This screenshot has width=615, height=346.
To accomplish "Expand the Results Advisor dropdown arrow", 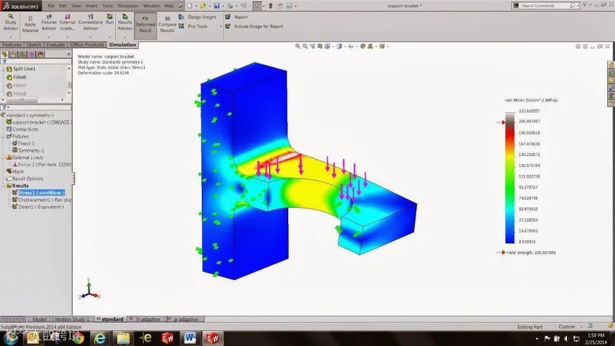I will coord(125,37).
